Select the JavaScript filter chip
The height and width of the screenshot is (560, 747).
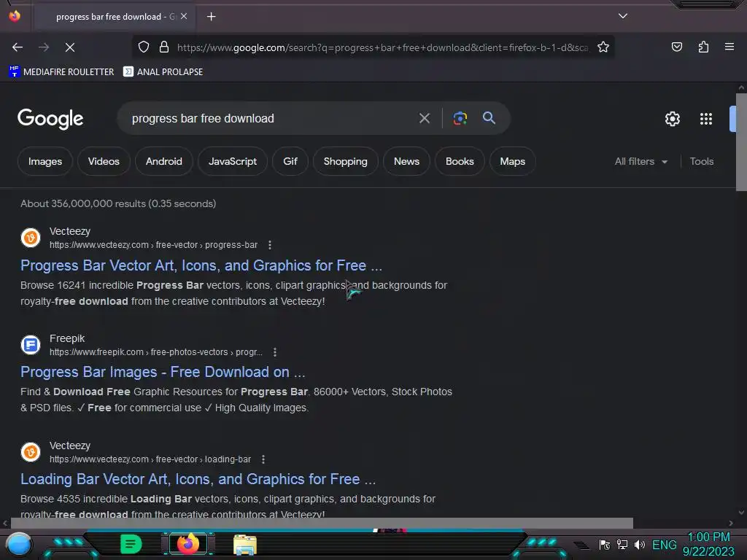(233, 161)
